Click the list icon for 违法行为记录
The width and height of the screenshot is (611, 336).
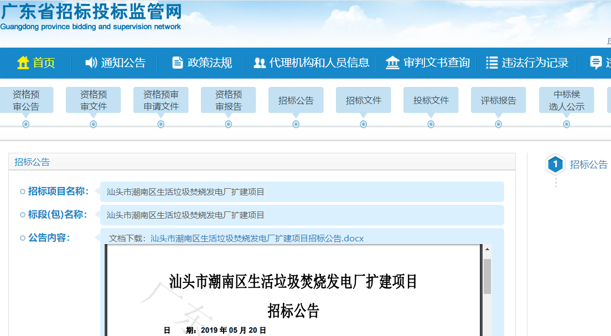(491, 63)
